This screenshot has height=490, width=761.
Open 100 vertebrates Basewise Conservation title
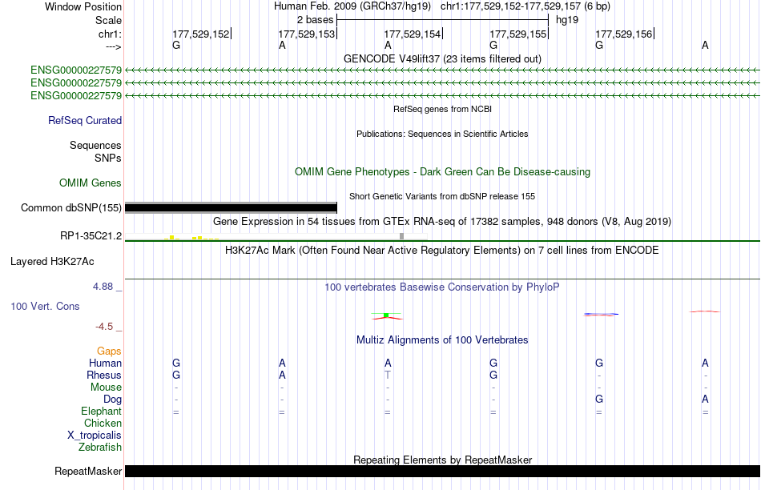pyautogui.click(x=442, y=287)
